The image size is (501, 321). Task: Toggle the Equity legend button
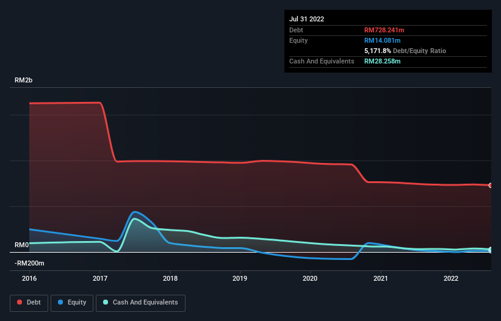click(72, 303)
